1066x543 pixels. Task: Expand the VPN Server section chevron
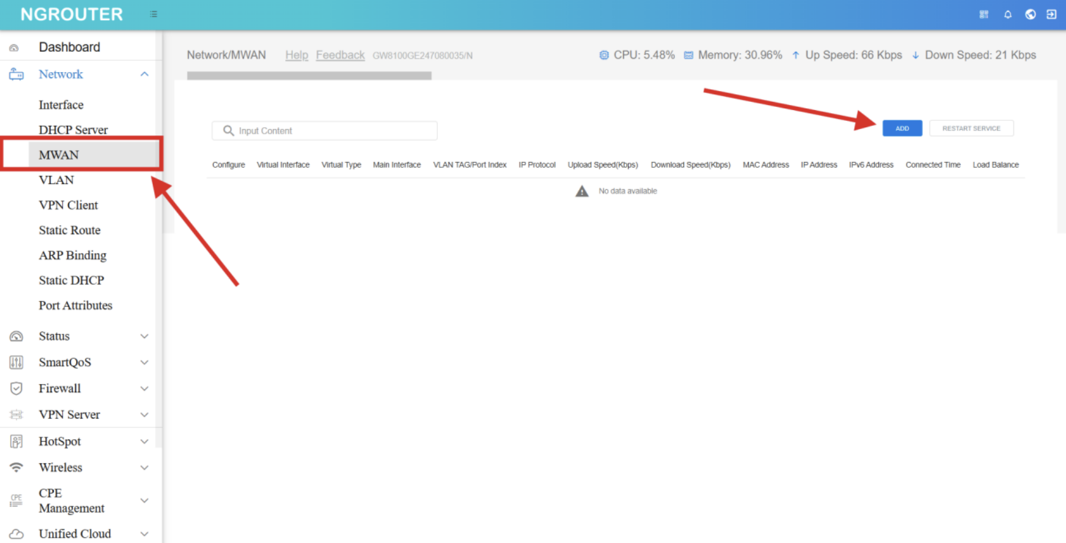(x=144, y=415)
